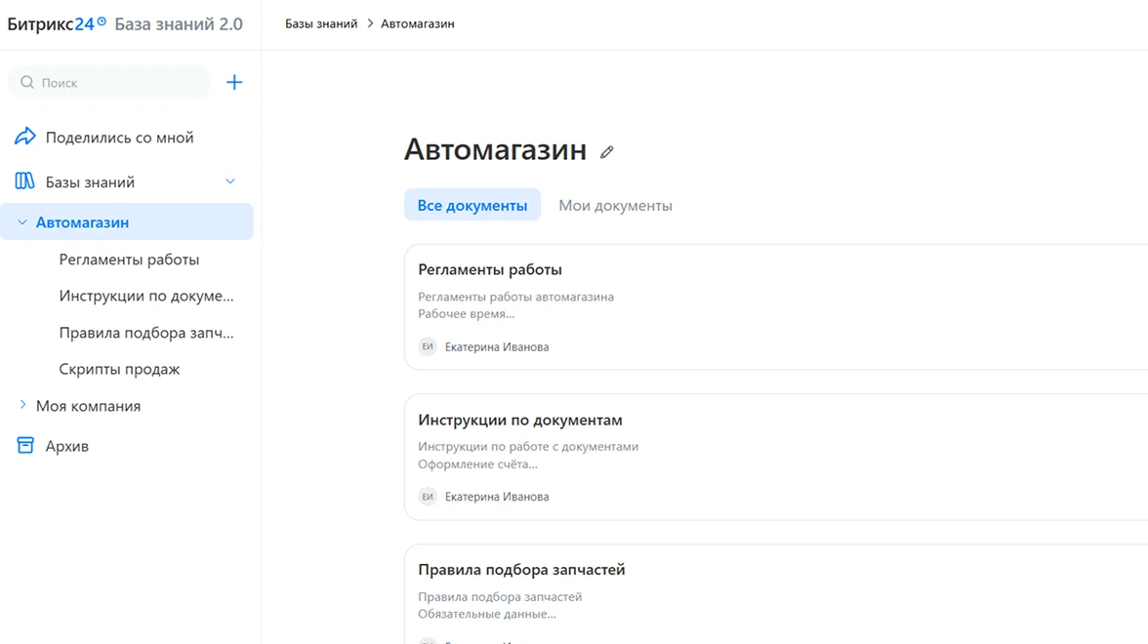Click text Регламенты работы автомагазина
The image size is (1148, 644).
[515, 297]
